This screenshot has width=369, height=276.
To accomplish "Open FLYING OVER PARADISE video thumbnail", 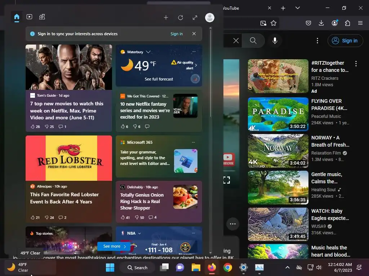I will [x=278, y=114].
